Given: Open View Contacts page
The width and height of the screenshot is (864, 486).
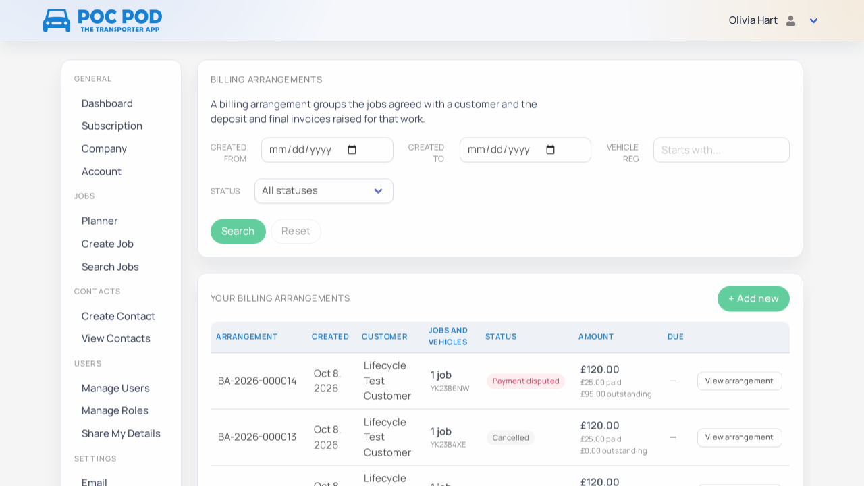Looking at the screenshot, I should 116,338.
